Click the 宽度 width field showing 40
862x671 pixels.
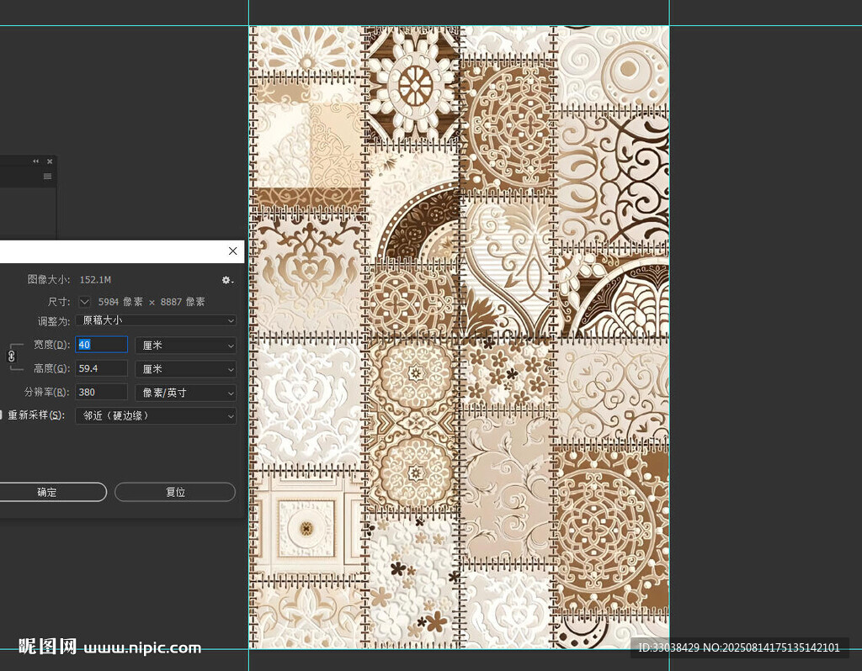(x=101, y=345)
